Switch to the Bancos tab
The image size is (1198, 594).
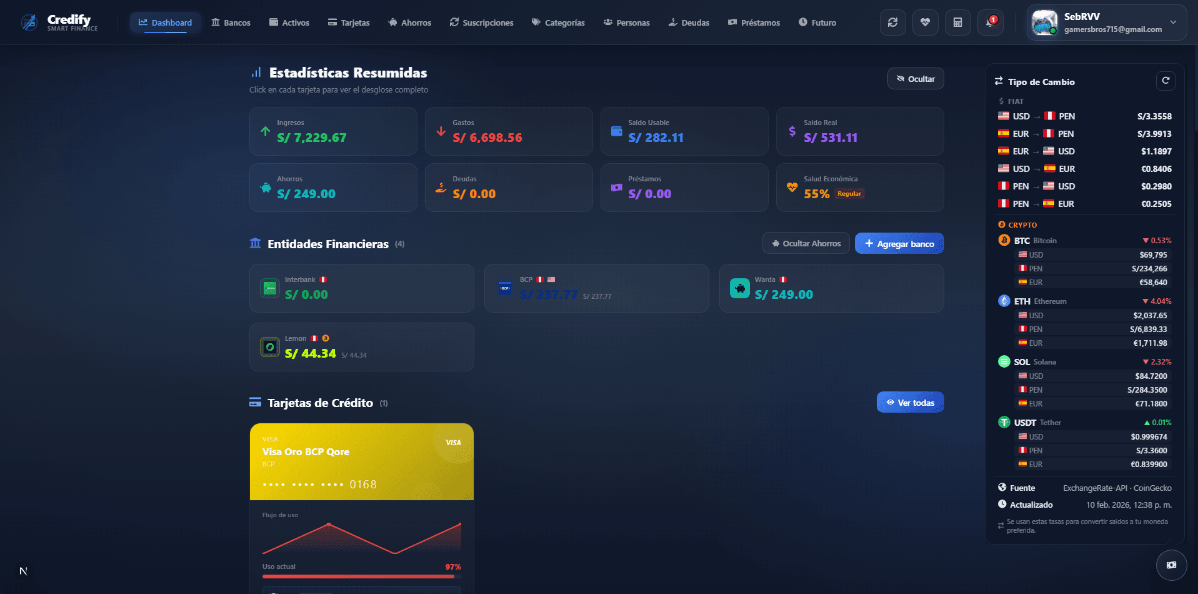(231, 22)
